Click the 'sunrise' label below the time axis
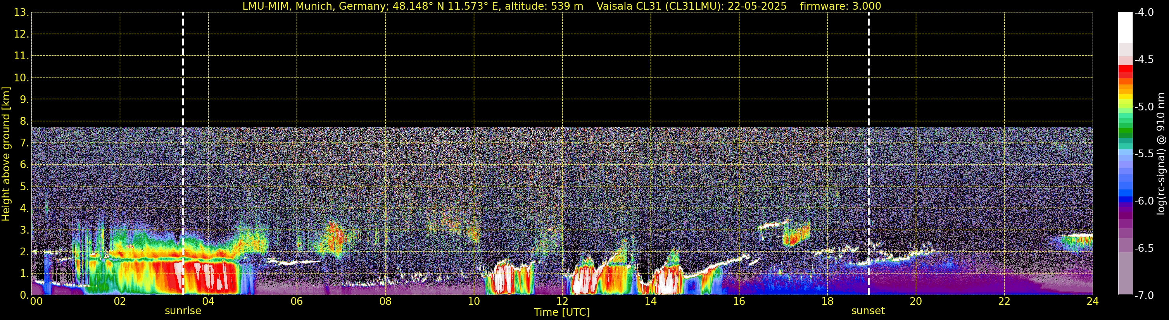This screenshot has height=320, width=1169. coord(183,311)
